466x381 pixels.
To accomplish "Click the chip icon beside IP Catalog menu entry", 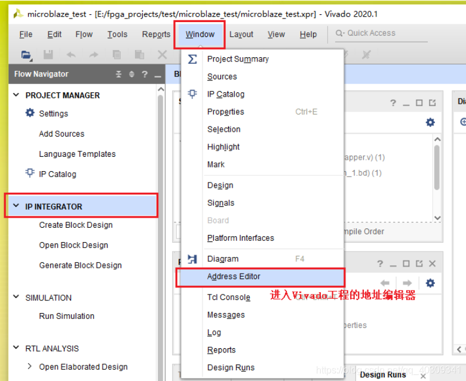I will click(x=192, y=94).
